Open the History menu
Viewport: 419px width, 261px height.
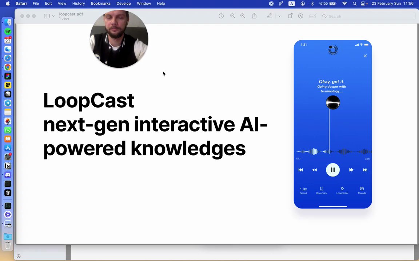point(79,4)
